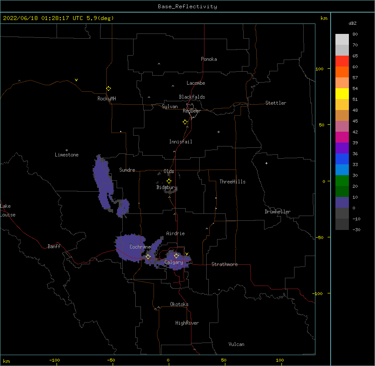375x366 pixels.
Task: Pick the yellow diamond marker between Olds and Didsbury
Action: (x=169, y=181)
